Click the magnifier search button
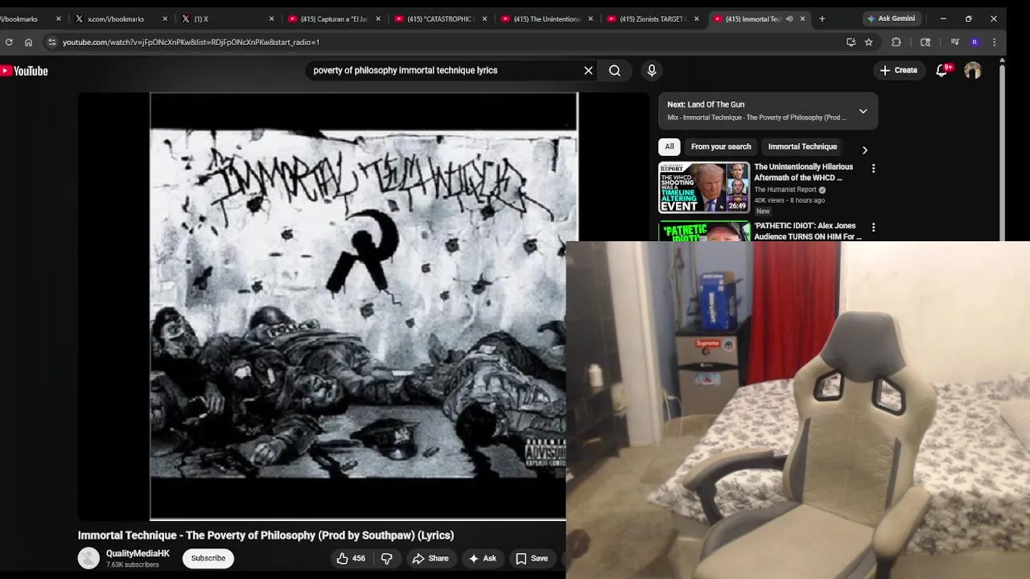Image resolution: width=1030 pixels, height=579 pixels. (x=615, y=71)
